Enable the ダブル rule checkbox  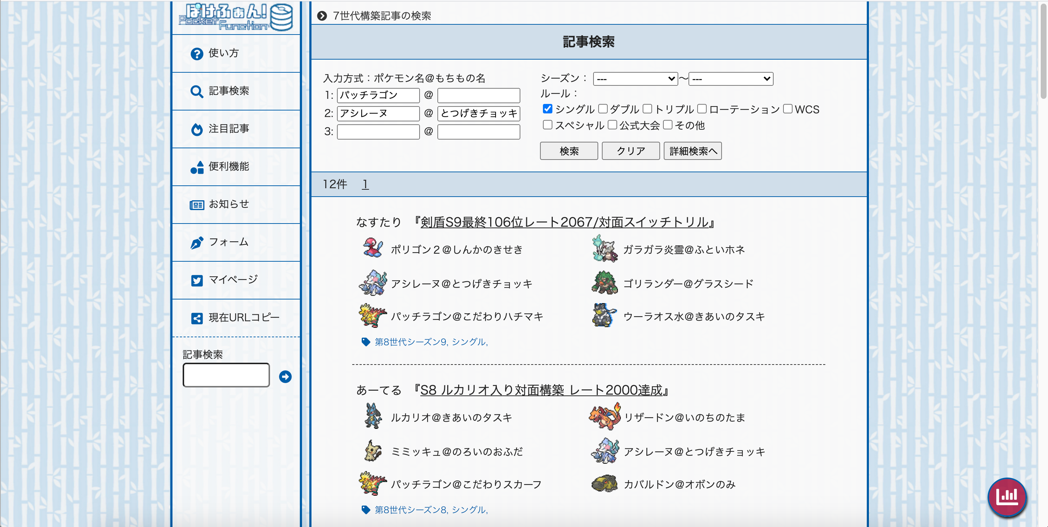coord(603,109)
